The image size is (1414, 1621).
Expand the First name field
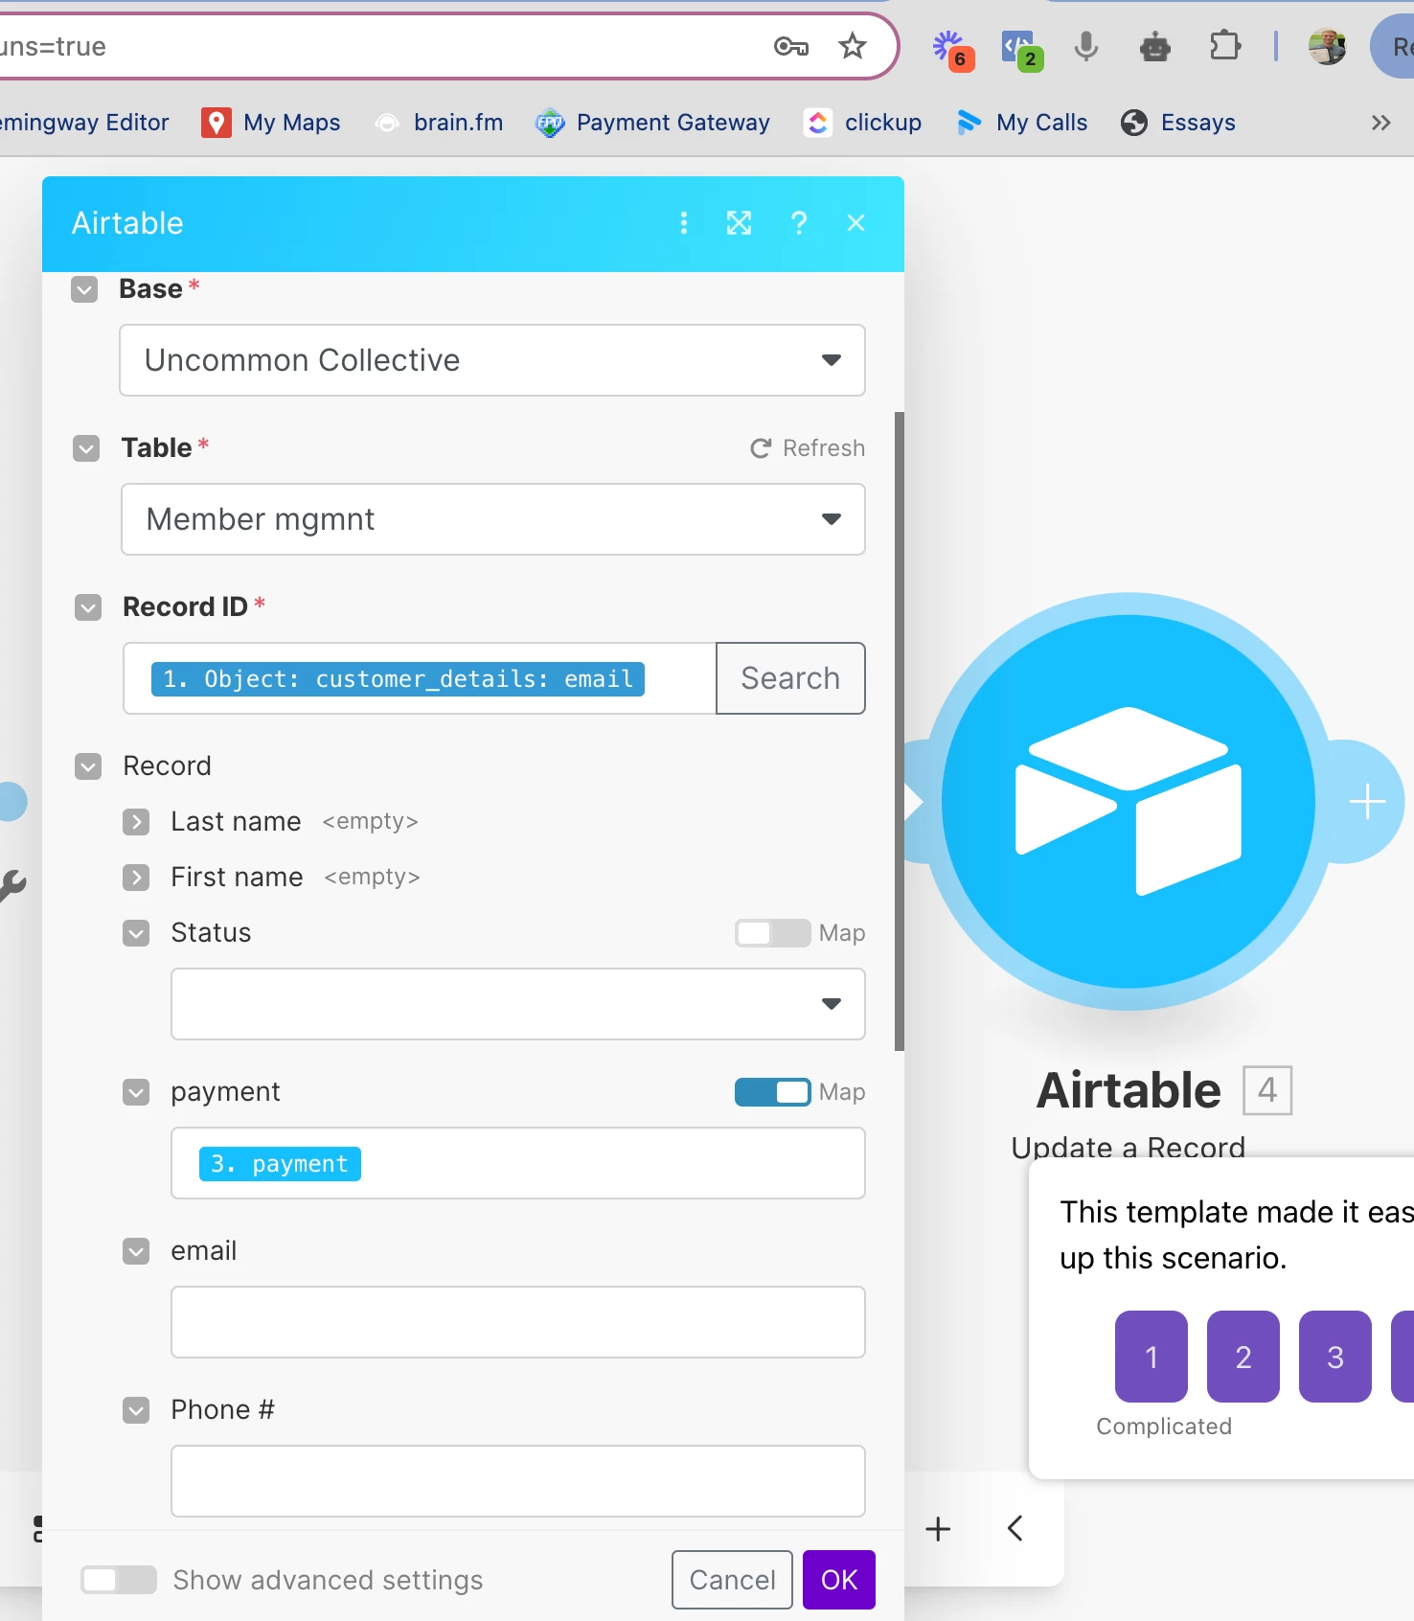coord(136,878)
